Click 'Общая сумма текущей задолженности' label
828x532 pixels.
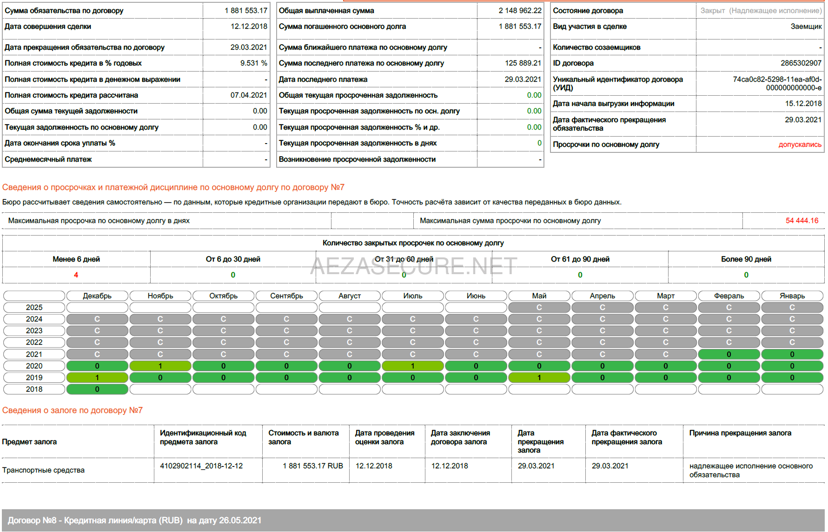71,111
